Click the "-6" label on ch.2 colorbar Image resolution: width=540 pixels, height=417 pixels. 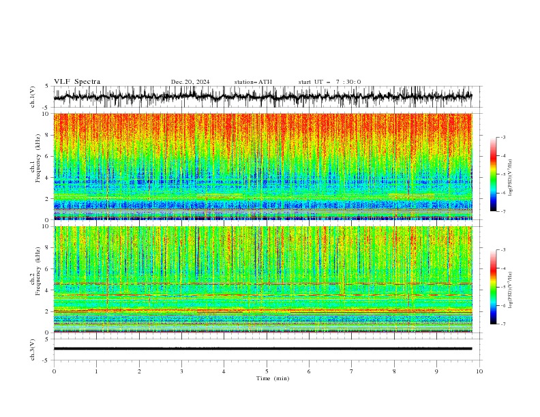(x=502, y=305)
